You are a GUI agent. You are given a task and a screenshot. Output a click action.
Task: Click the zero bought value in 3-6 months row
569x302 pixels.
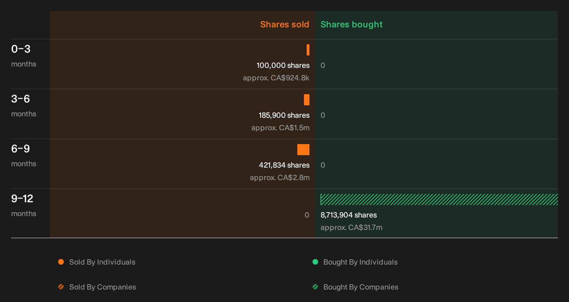point(323,115)
